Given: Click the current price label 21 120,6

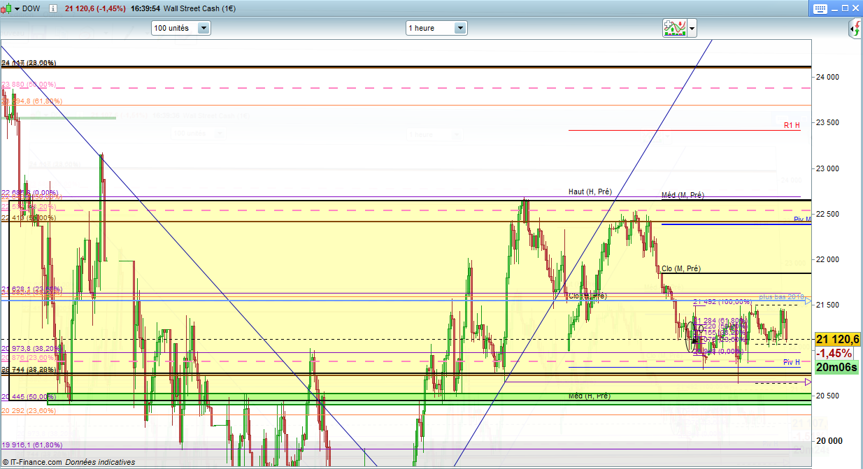Looking at the screenshot, I should 836,339.
